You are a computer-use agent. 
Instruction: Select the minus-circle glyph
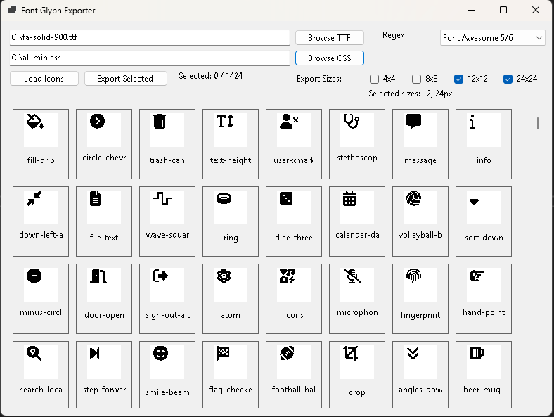pos(41,299)
